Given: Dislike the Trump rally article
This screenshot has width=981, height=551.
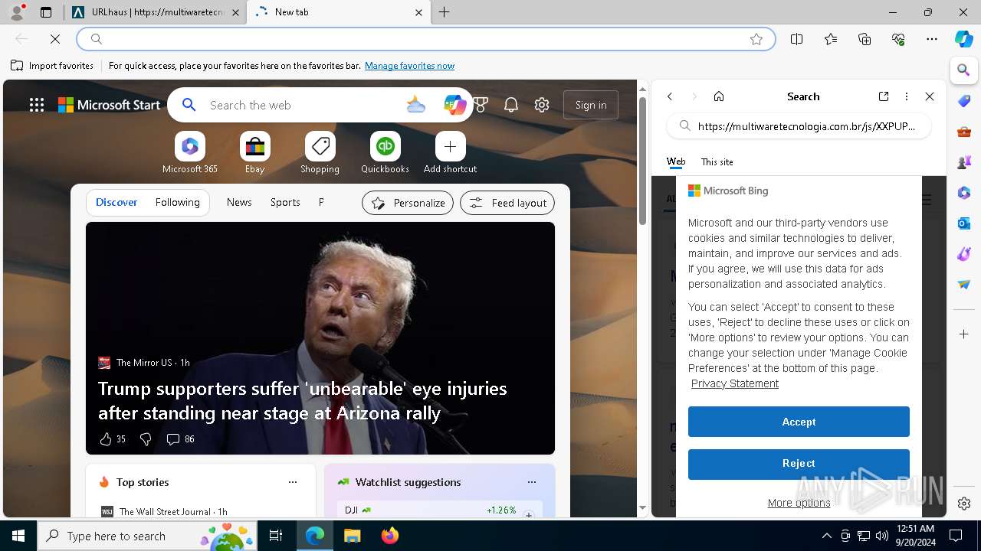Looking at the screenshot, I should pos(146,439).
